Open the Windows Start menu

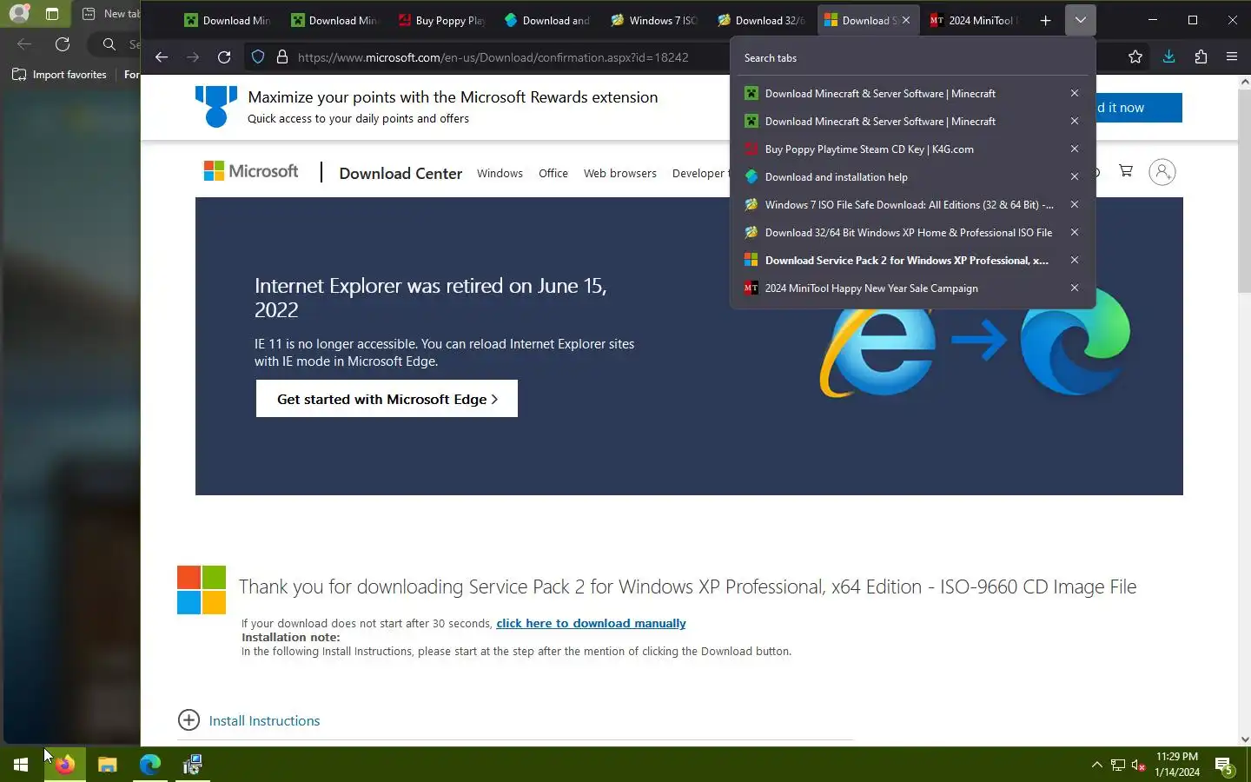21,765
